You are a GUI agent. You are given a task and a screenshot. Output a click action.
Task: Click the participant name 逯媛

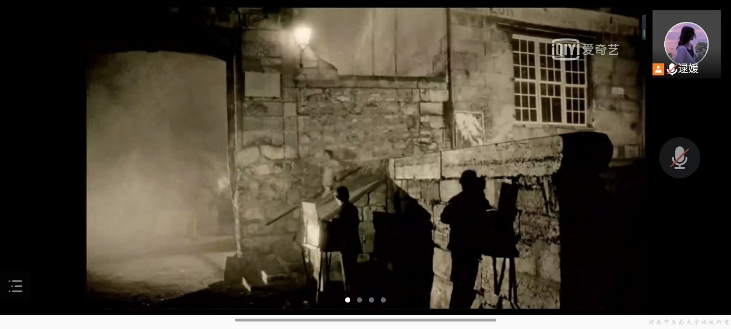(x=688, y=69)
